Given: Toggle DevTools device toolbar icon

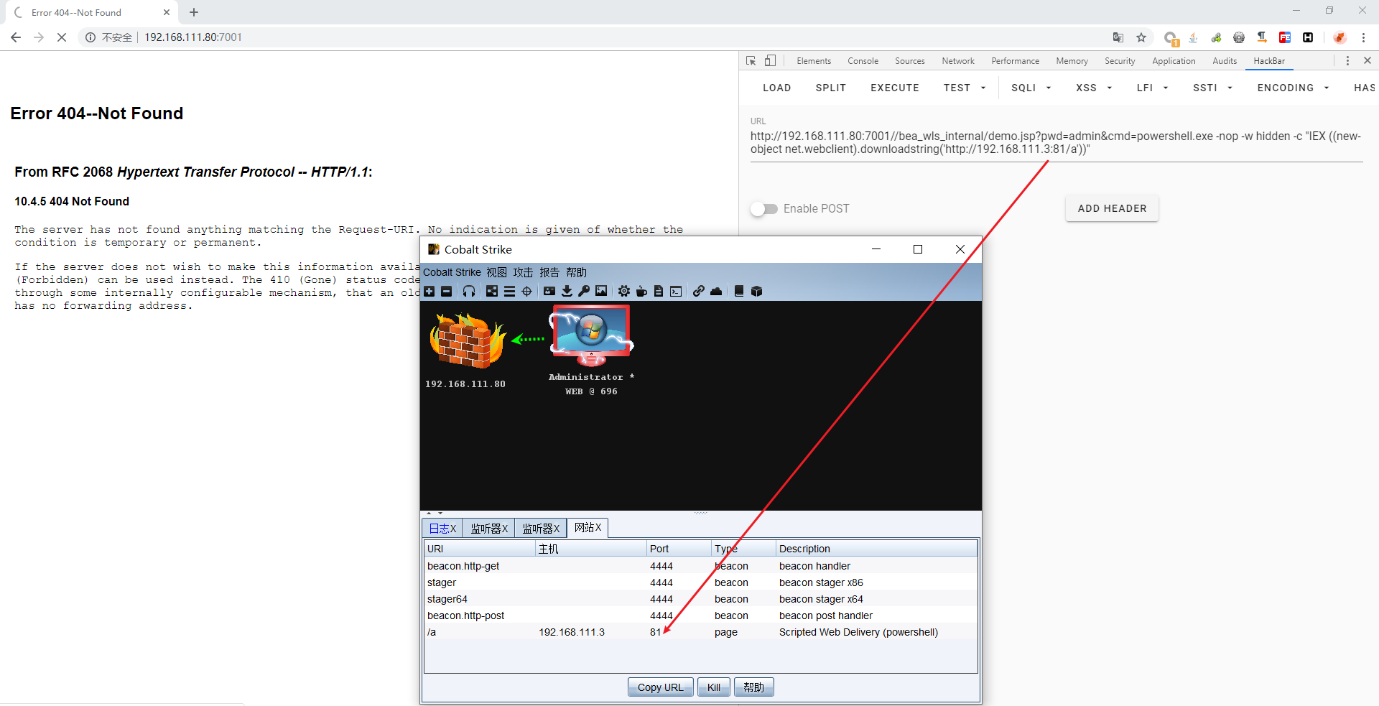Looking at the screenshot, I should pyautogui.click(x=770, y=61).
